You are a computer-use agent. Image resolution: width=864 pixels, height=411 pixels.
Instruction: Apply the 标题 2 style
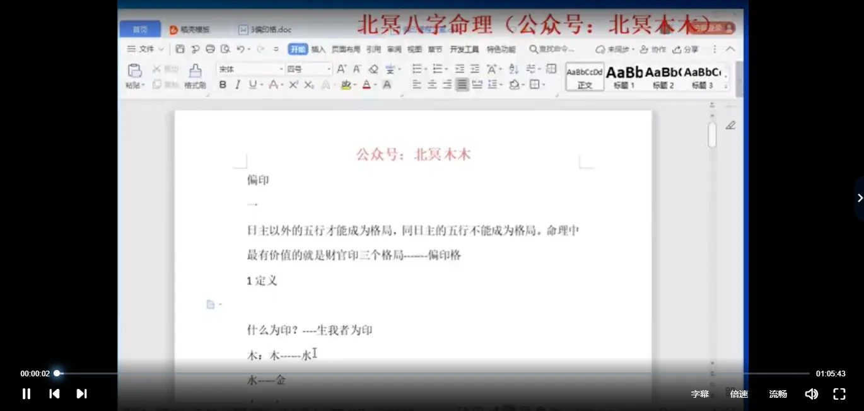pos(663,76)
